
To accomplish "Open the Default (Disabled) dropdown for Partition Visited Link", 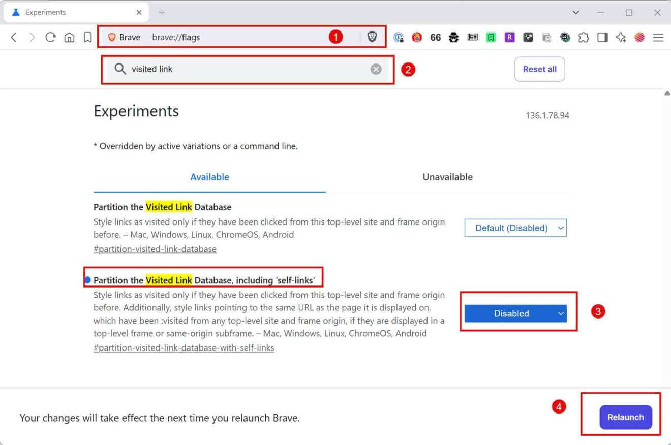I will click(x=515, y=228).
